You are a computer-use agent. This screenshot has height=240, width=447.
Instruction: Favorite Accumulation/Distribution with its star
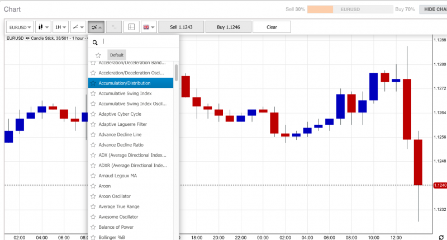click(x=93, y=83)
